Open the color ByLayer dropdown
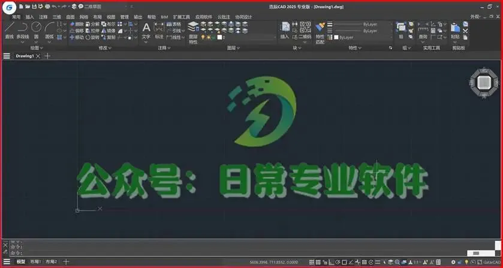 click(x=363, y=38)
